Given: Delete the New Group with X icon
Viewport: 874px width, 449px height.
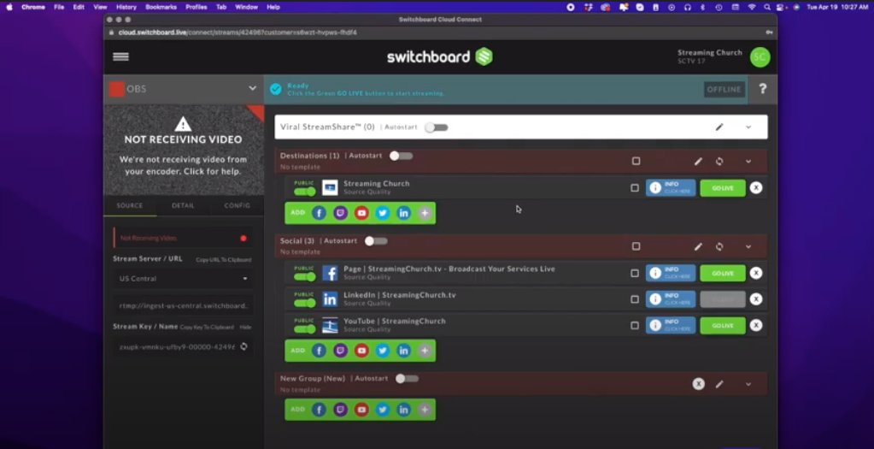Looking at the screenshot, I should tap(698, 384).
